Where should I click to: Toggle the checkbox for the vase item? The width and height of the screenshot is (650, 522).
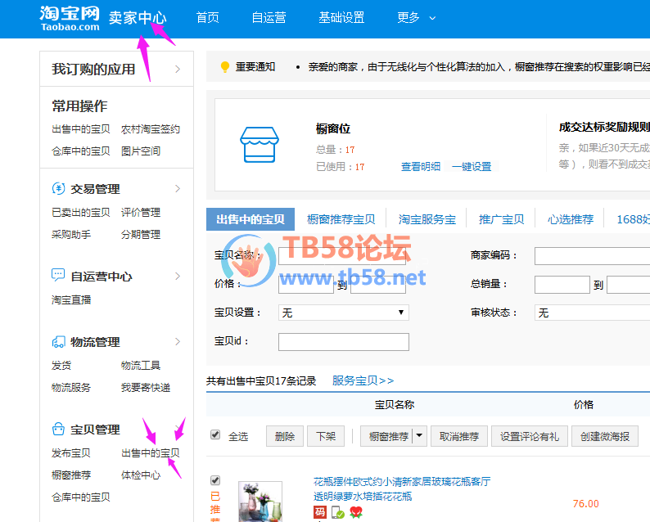(x=215, y=480)
